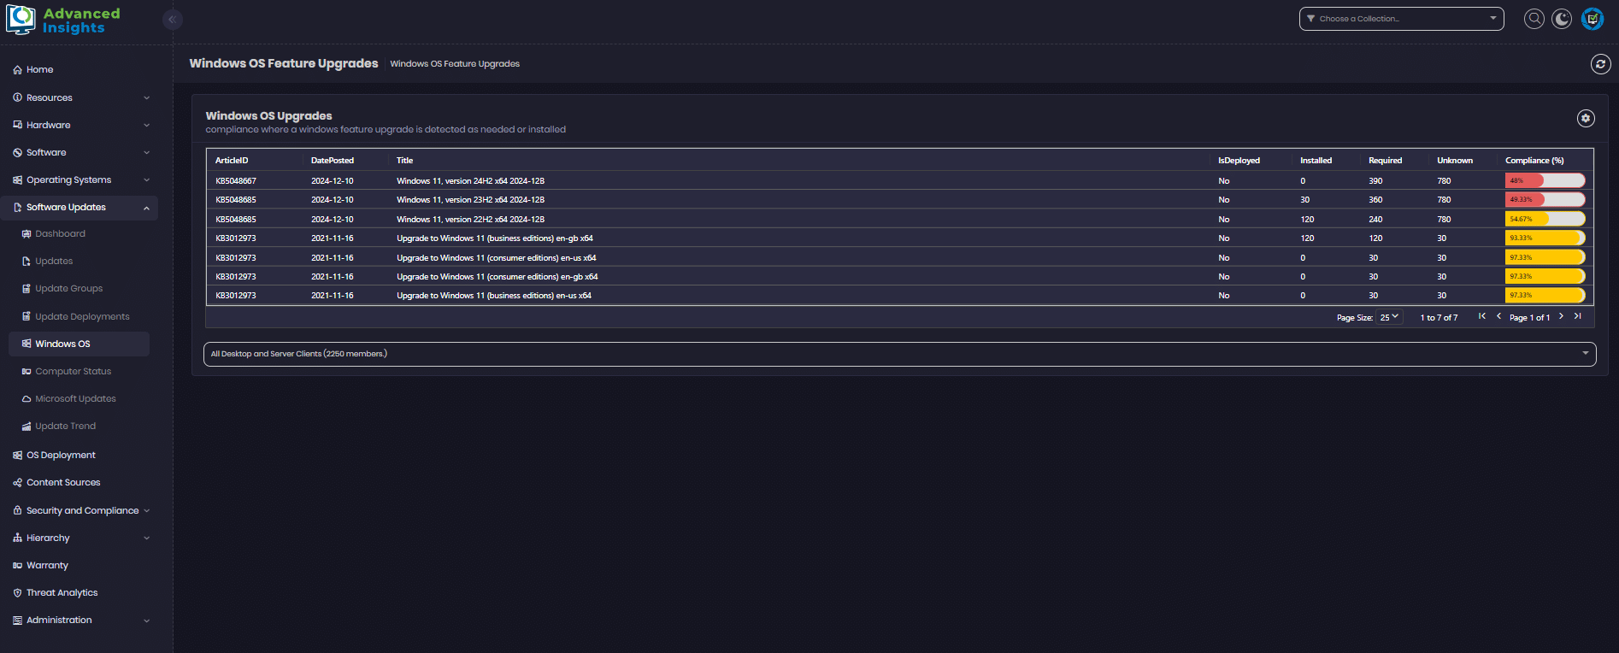Select the KB5048667 Windows 11 24H2 row

(x=470, y=181)
